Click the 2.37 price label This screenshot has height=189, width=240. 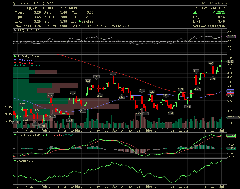(22, 104)
